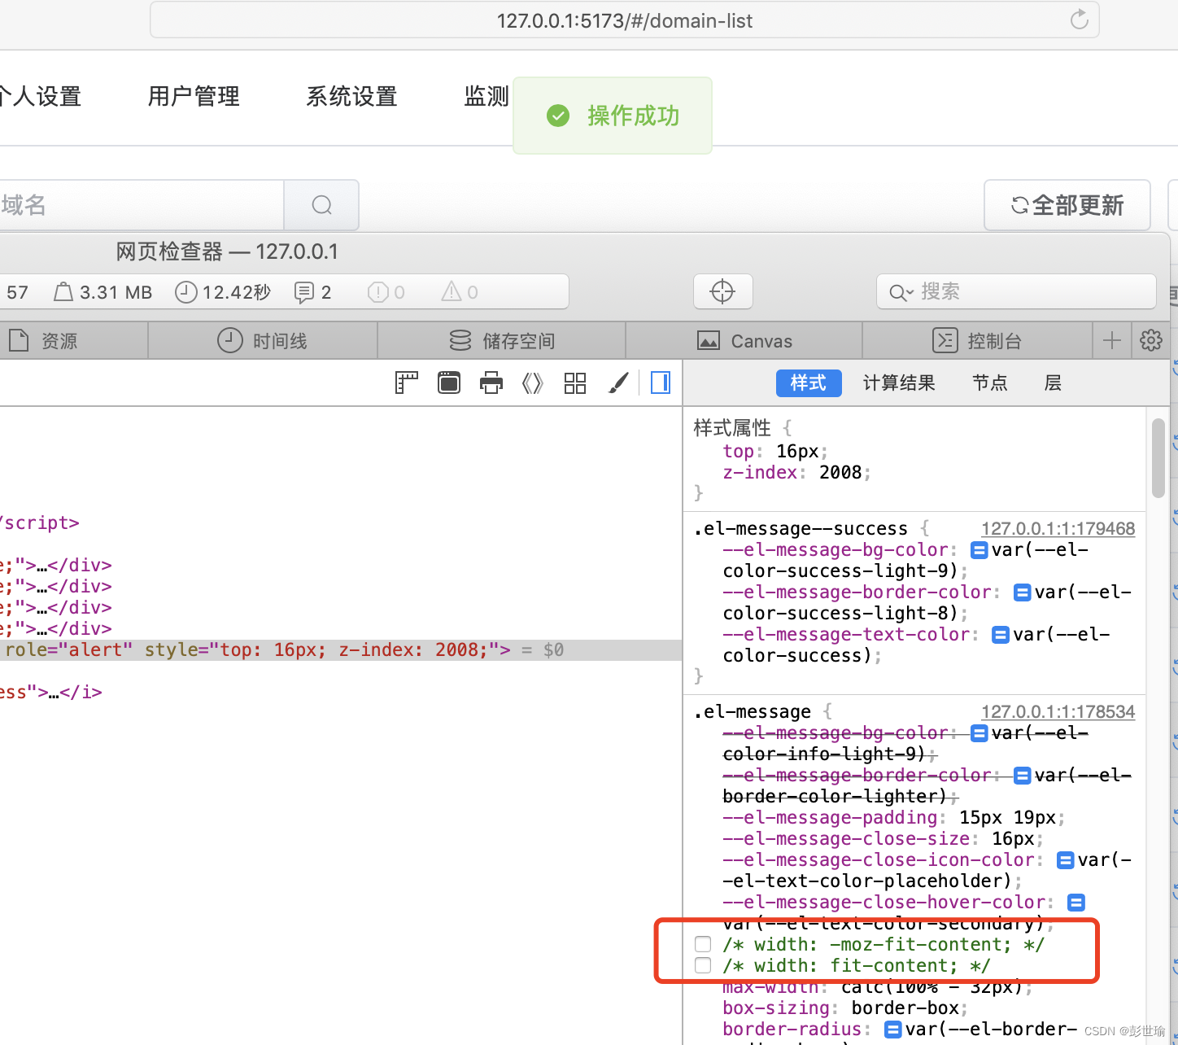Click the 全部更新 button
Image resolution: width=1178 pixels, height=1045 pixels.
point(1067,205)
